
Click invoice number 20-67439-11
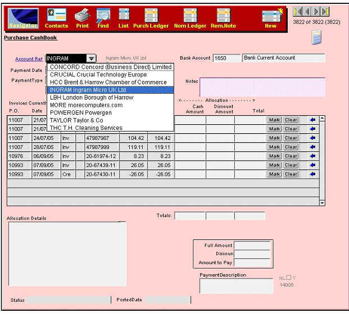tap(102, 165)
